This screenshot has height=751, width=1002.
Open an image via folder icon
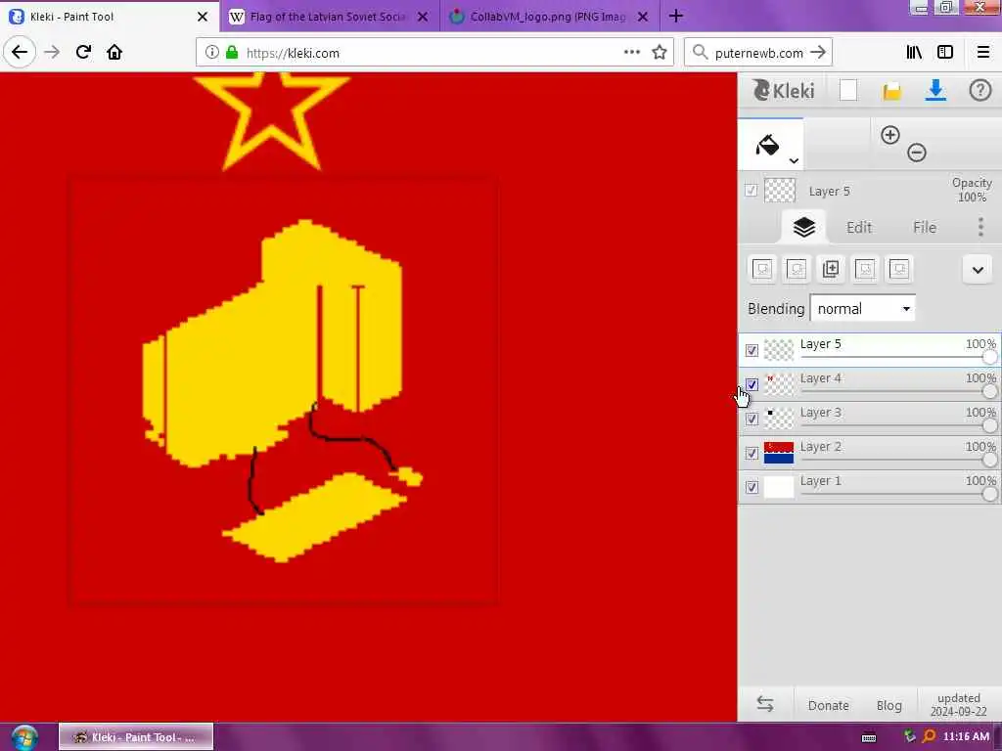(891, 91)
